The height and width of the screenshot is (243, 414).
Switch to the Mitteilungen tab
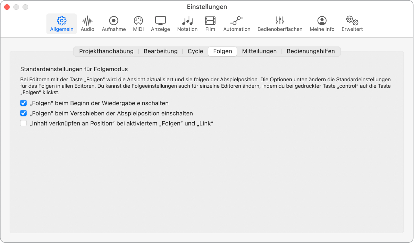point(259,51)
